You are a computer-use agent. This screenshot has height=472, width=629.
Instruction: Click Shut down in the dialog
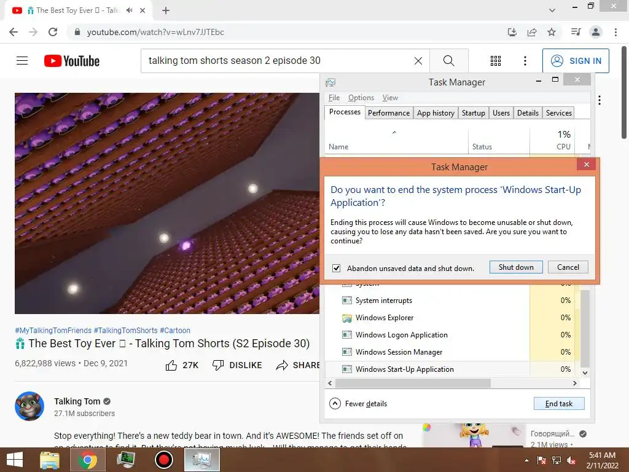(516, 267)
